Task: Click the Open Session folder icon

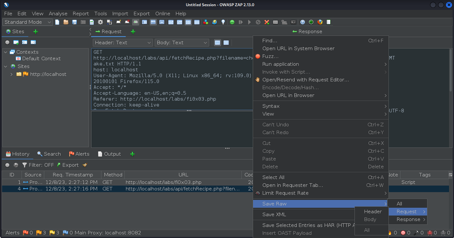Action: (x=66, y=22)
